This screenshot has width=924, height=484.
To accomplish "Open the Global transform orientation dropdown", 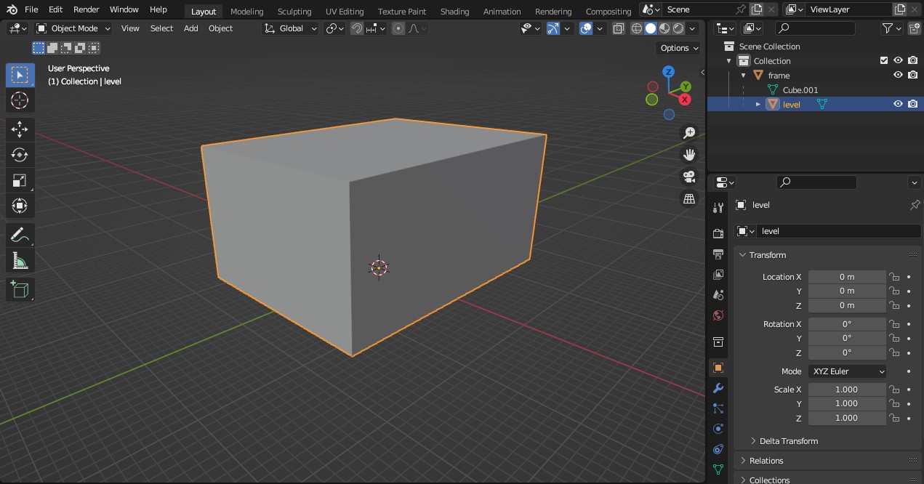I will [291, 28].
